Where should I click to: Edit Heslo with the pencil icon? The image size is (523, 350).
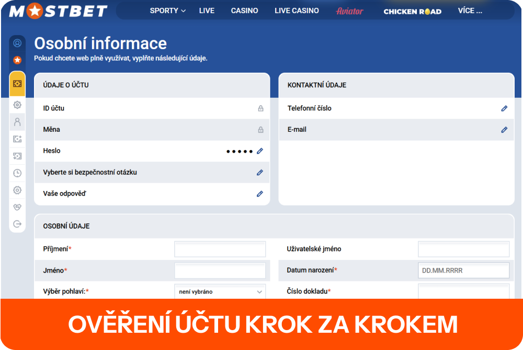point(260,151)
